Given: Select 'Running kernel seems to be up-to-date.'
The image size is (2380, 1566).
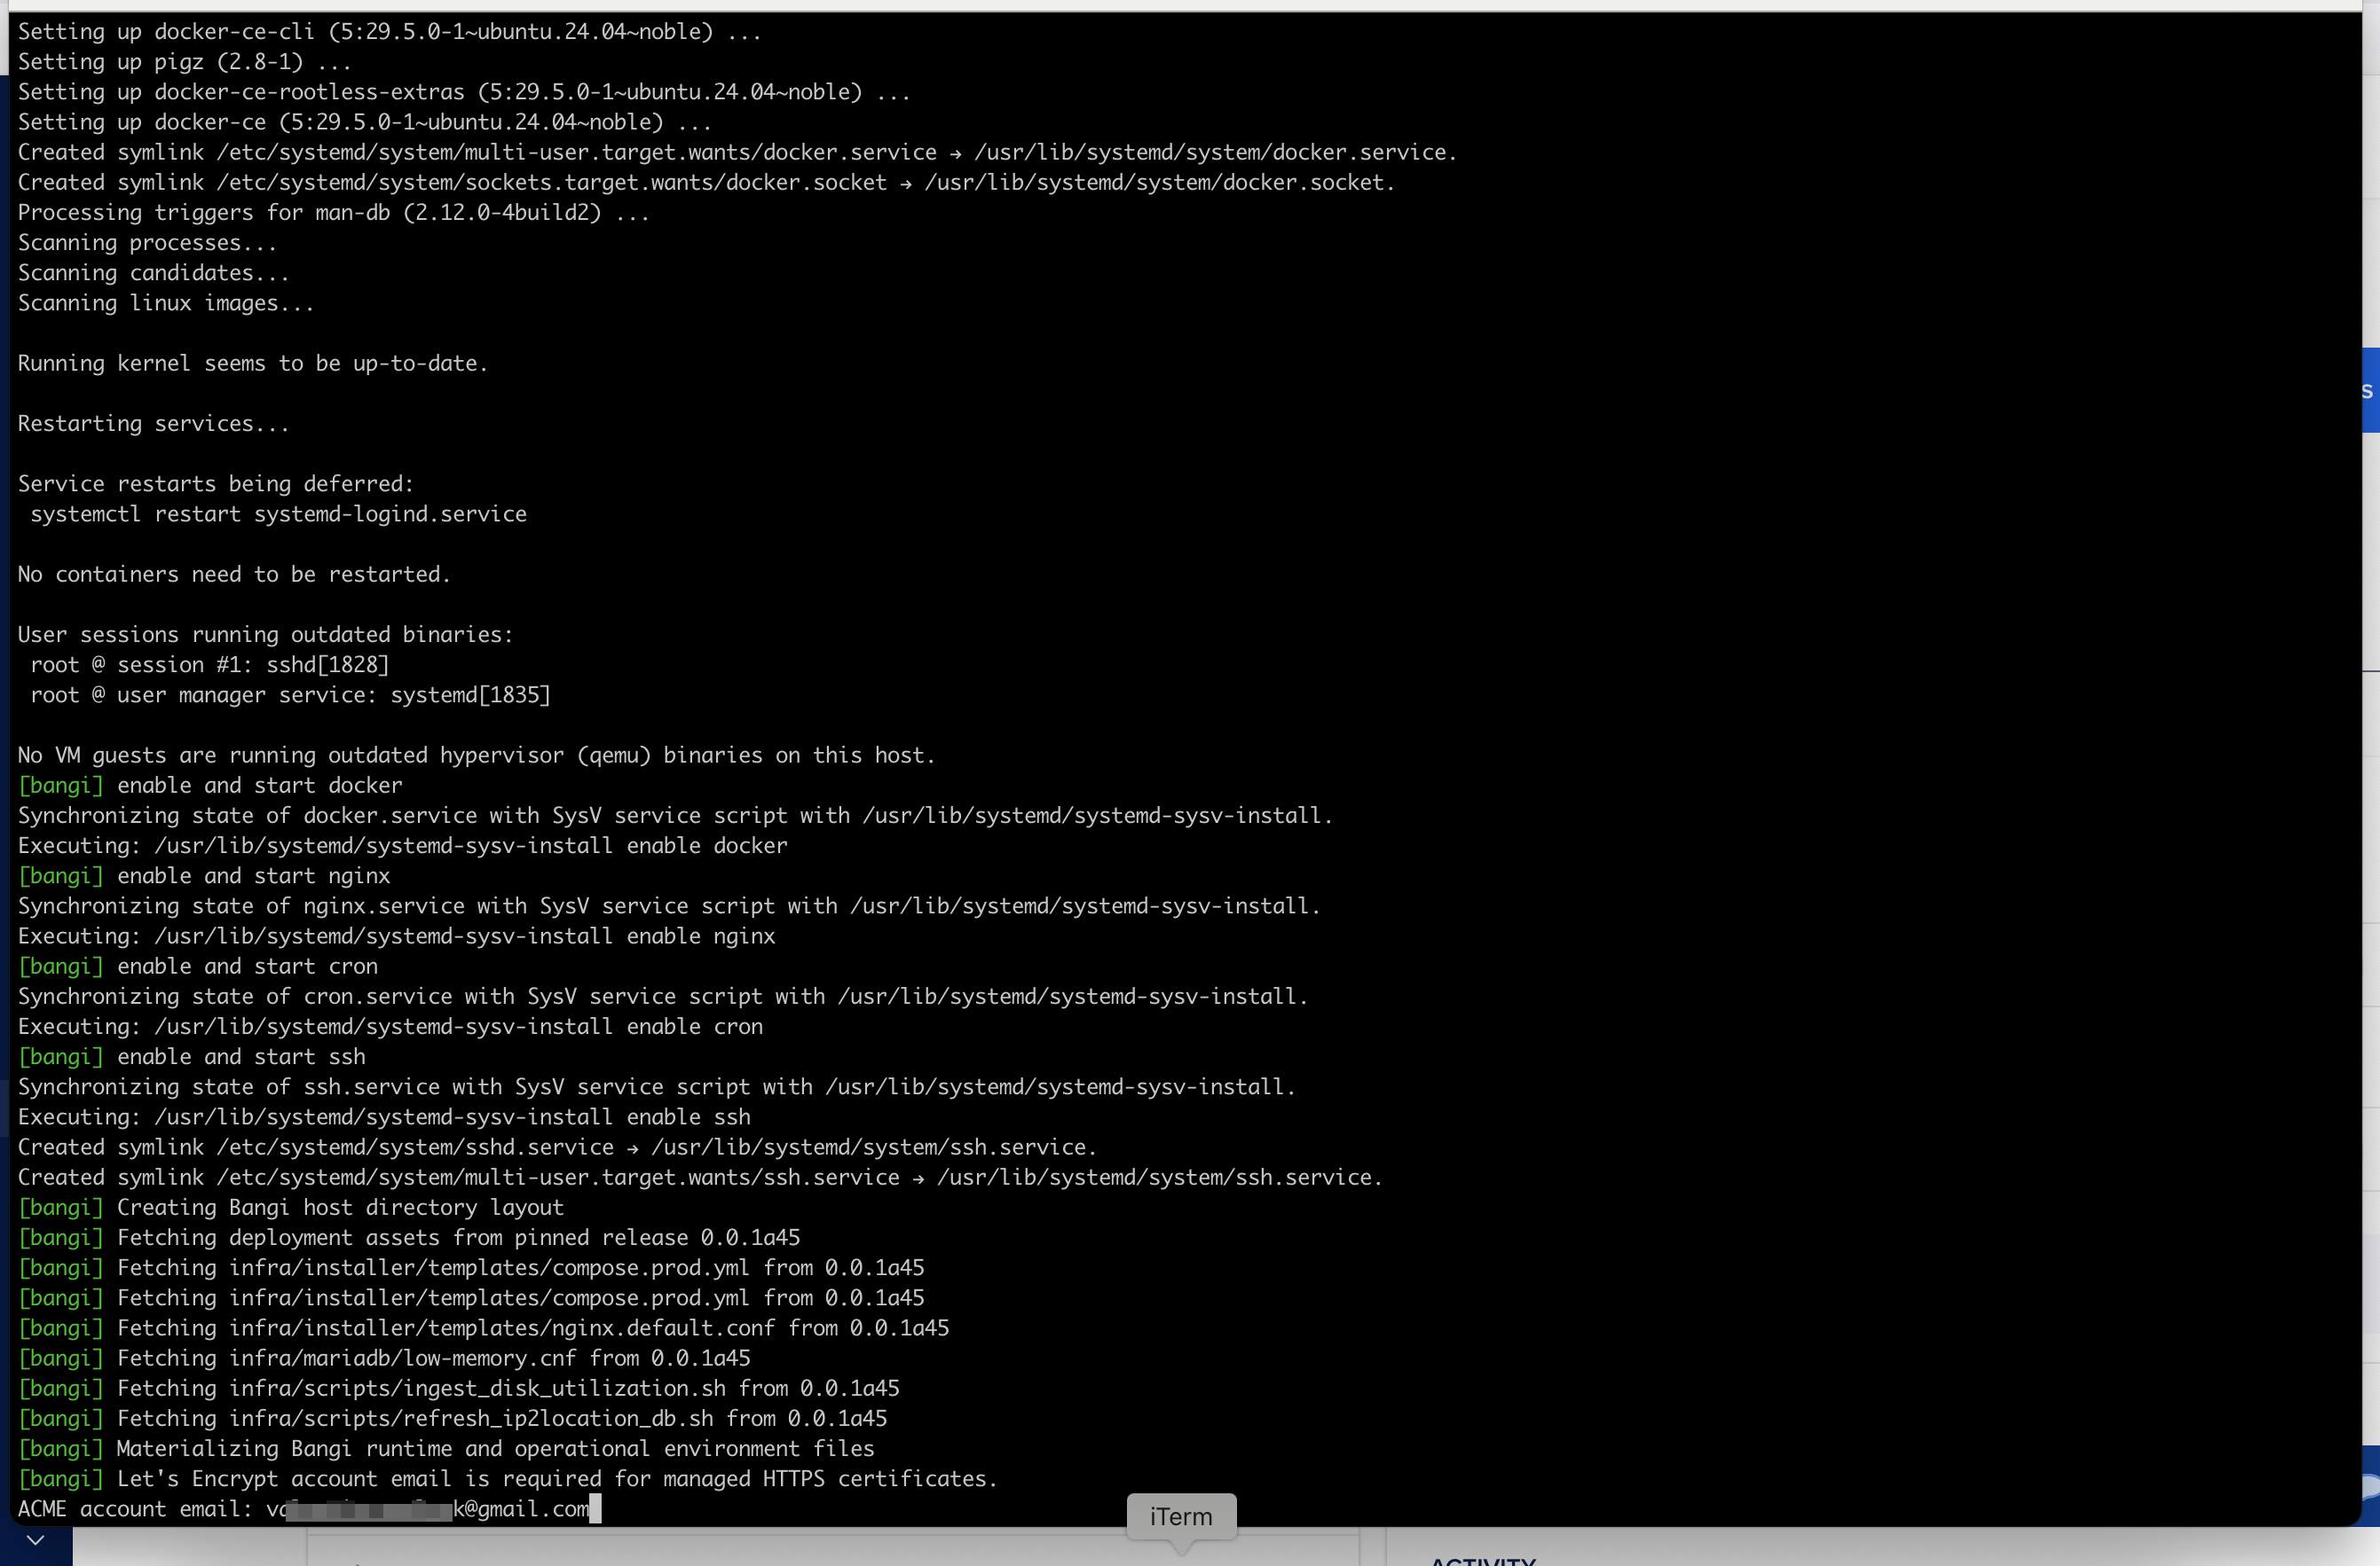Looking at the screenshot, I should pos(253,364).
